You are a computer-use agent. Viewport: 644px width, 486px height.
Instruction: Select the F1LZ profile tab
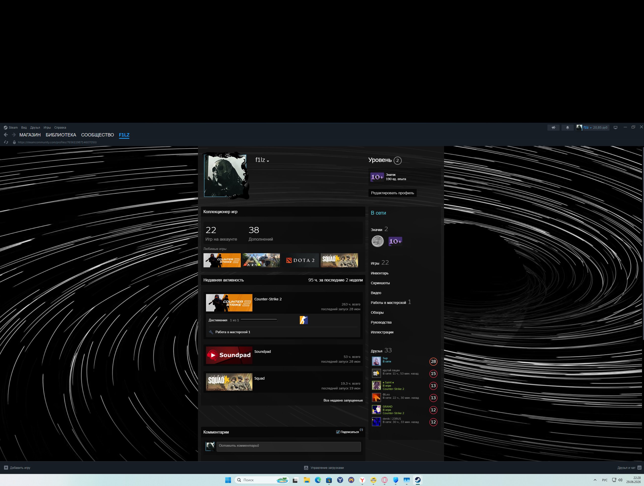pyautogui.click(x=124, y=135)
